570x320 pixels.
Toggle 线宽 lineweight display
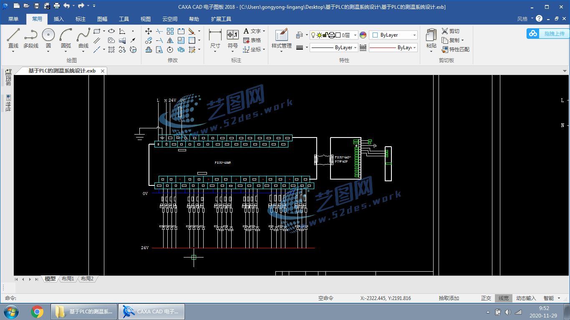tap(504, 298)
